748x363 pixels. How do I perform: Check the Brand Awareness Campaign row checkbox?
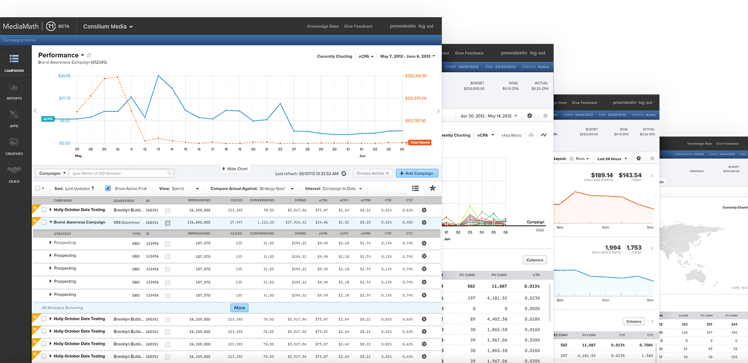pyautogui.click(x=43, y=223)
